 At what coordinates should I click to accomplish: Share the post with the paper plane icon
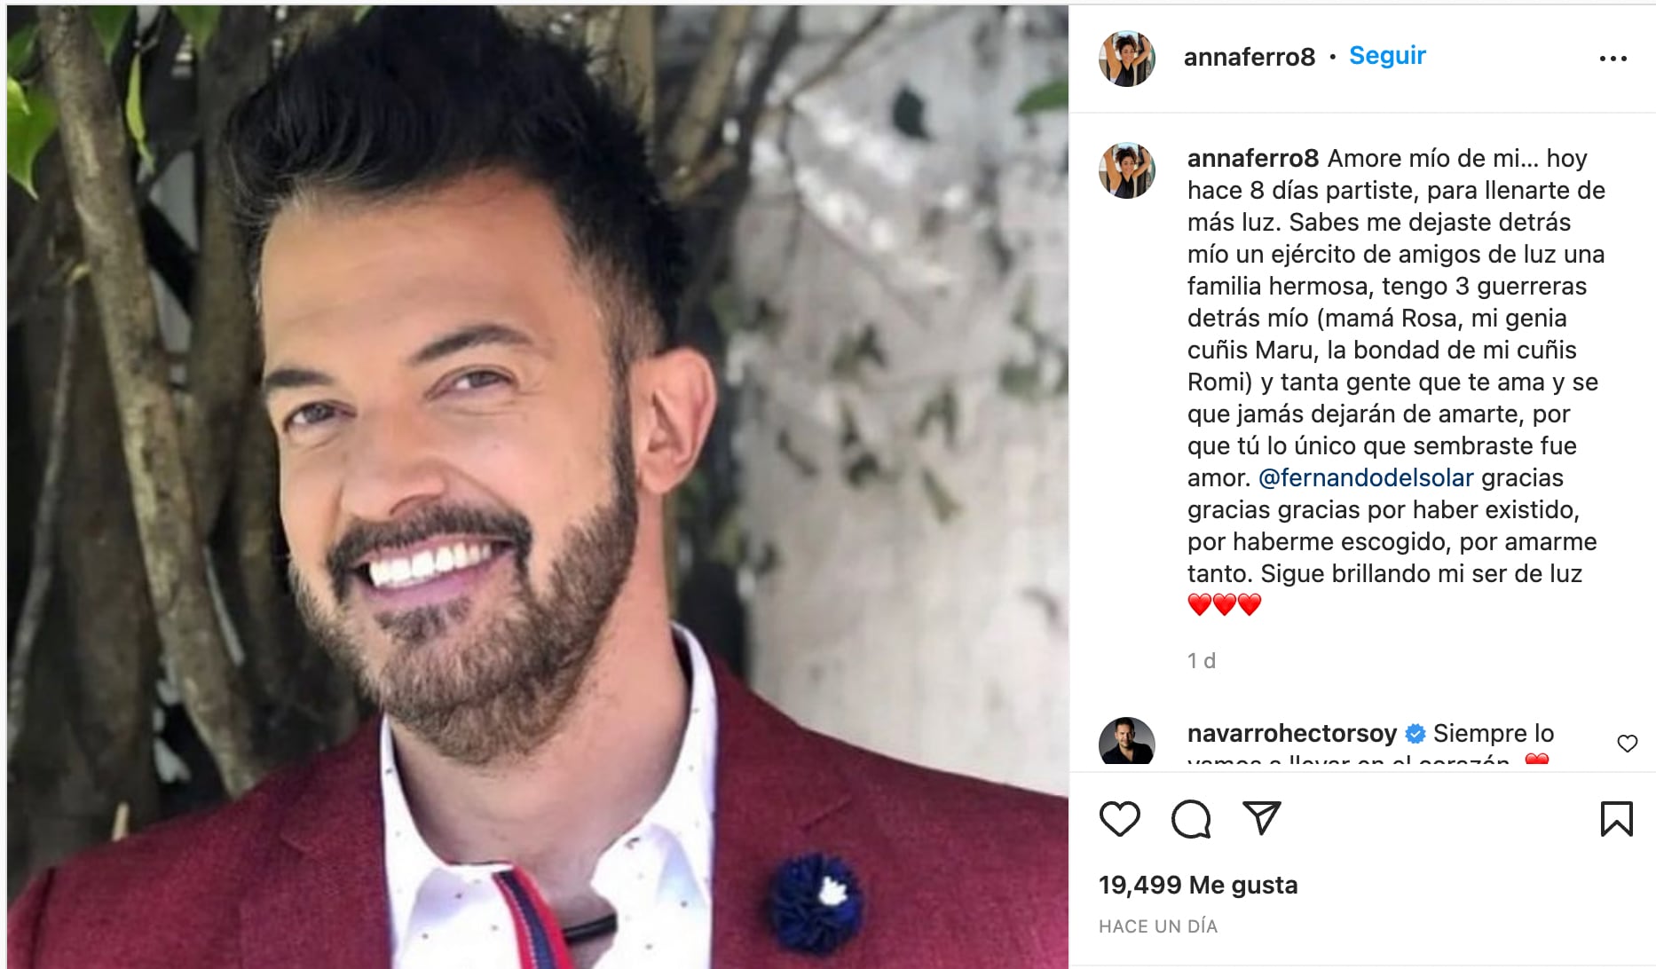click(1261, 817)
